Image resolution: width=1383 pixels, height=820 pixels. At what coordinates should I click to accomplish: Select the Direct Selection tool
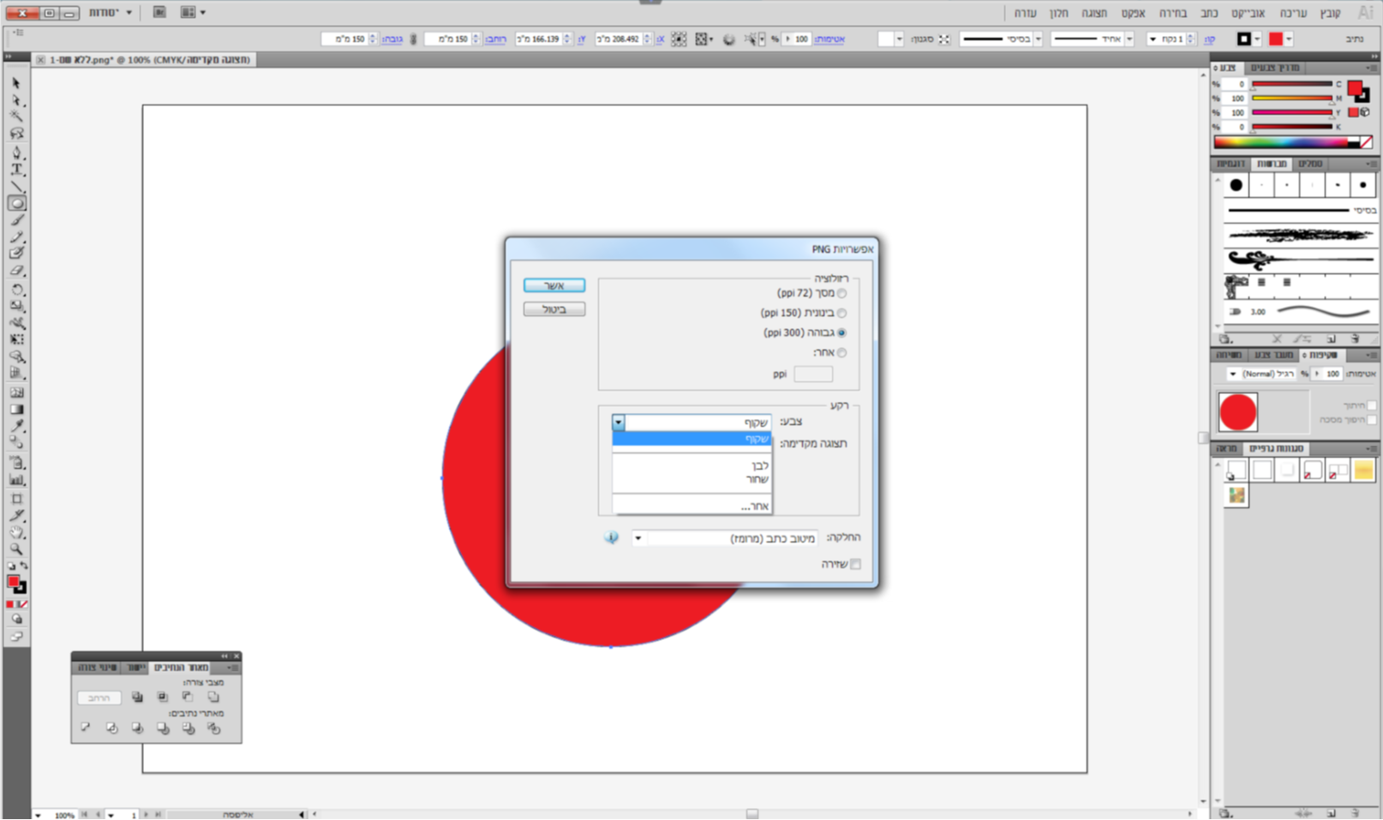(16, 100)
